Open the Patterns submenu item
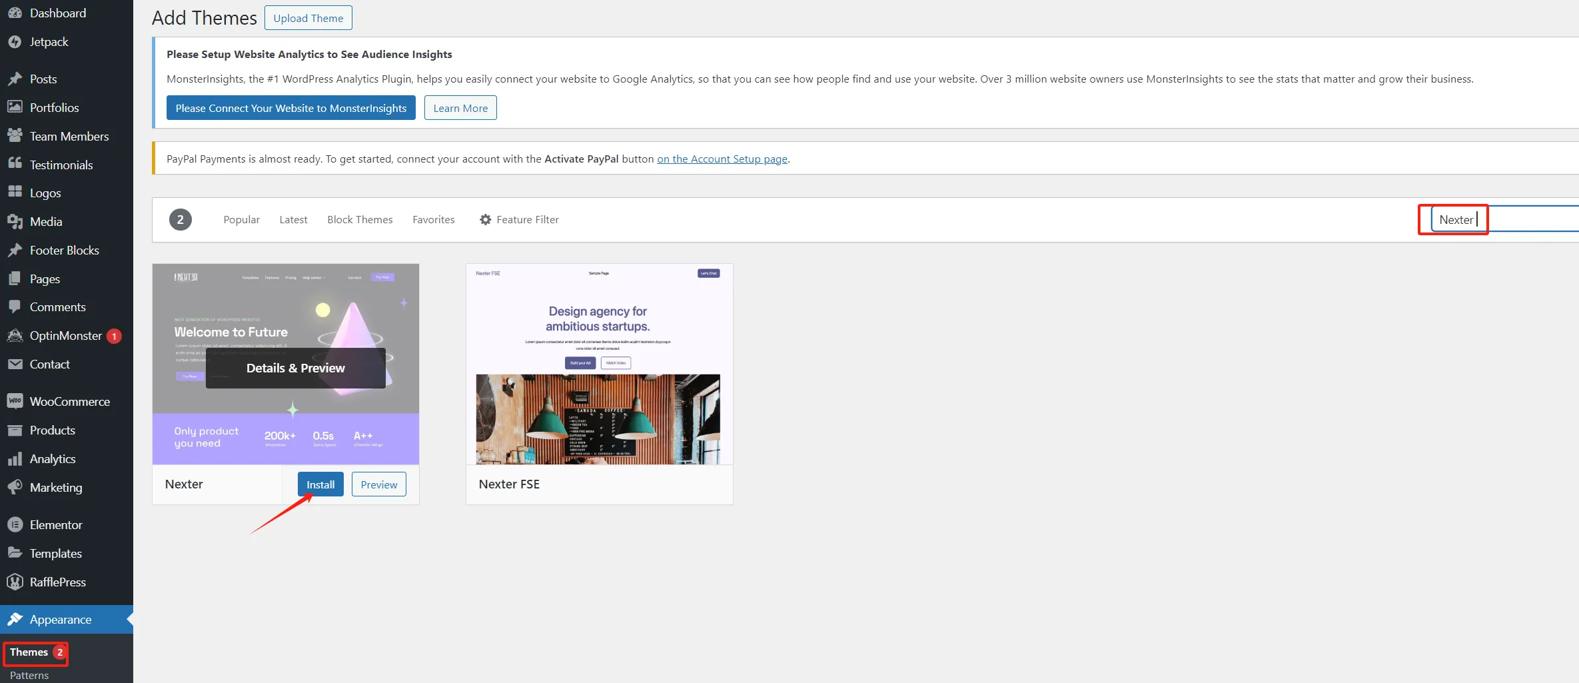1579x683 pixels. (x=29, y=675)
